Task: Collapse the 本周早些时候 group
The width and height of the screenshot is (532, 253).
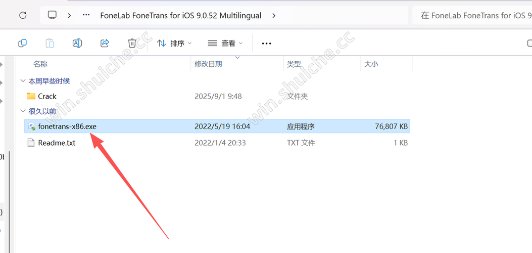Action: (x=23, y=81)
